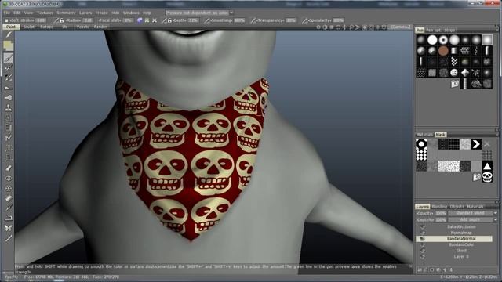This screenshot has width=502, height=282.
Task: Open the Windows menu
Action: pyautogui.click(x=131, y=13)
